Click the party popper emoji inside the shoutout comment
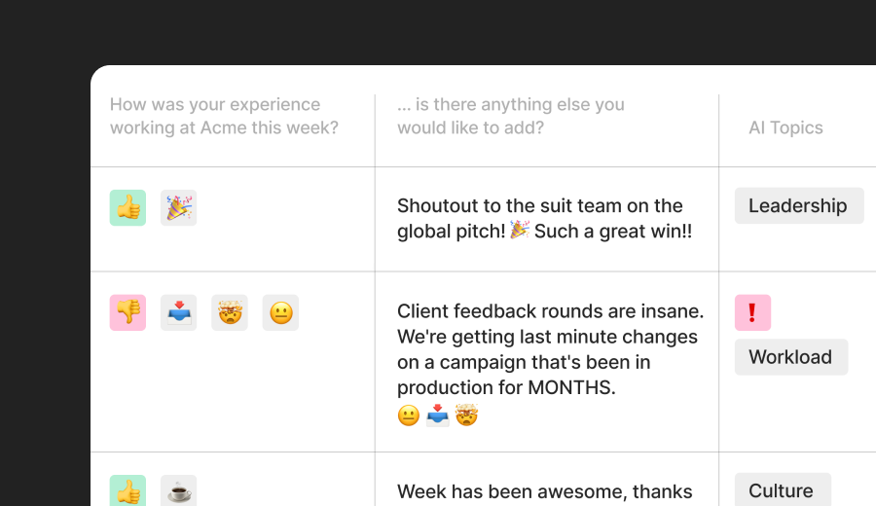 [520, 230]
